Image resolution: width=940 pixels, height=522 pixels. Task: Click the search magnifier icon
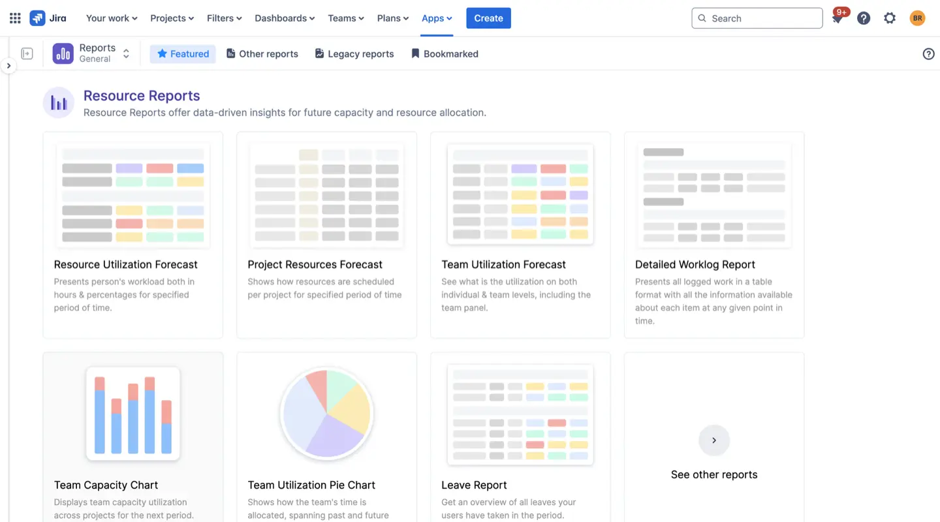pyautogui.click(x=704, y=18)
